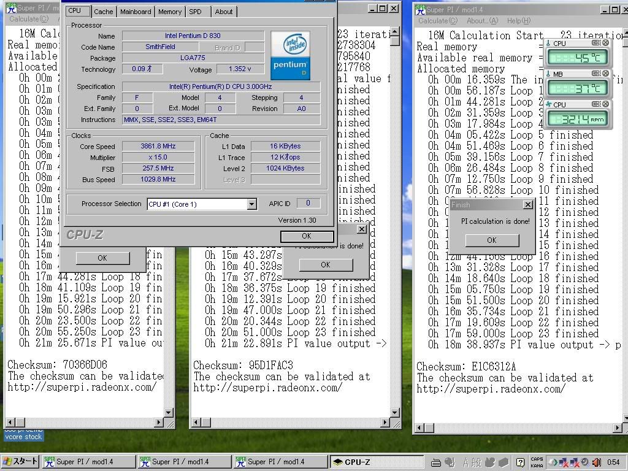Click the IME tool pad icon in language bar
This screenshot has width=628, height=471.
[450, 462]
